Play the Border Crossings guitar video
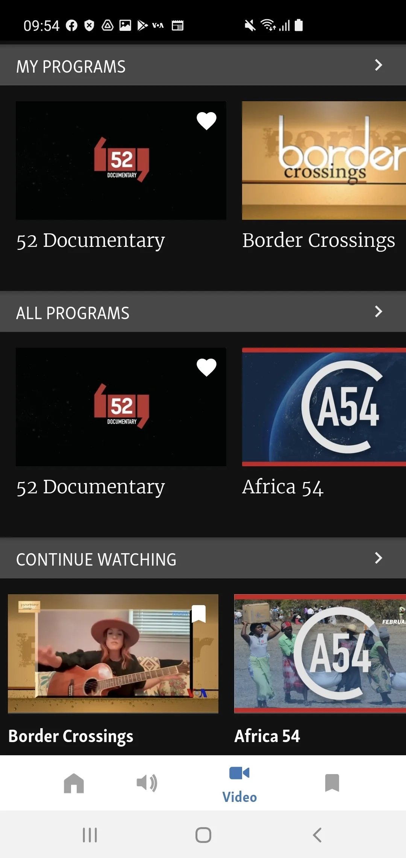 click(x=113, y=654)
